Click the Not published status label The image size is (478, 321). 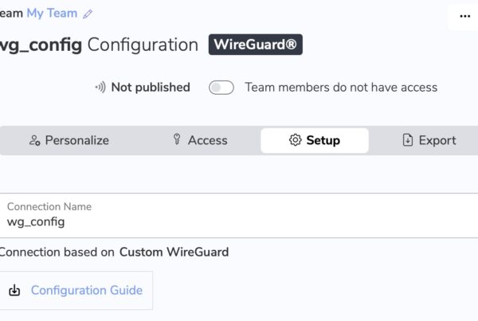pos(151,88)
